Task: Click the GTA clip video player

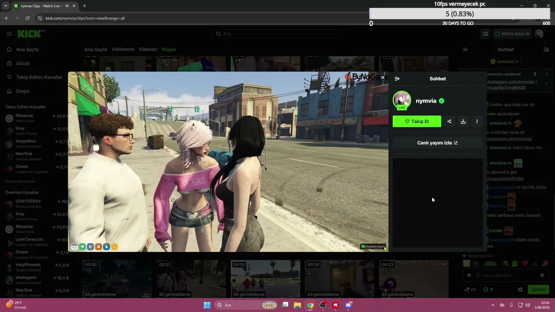Action: coord(228,162)
